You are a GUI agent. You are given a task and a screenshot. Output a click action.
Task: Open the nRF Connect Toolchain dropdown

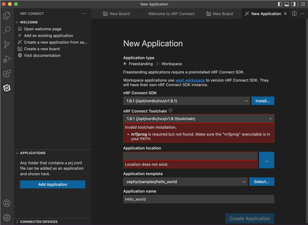(199, 119)
